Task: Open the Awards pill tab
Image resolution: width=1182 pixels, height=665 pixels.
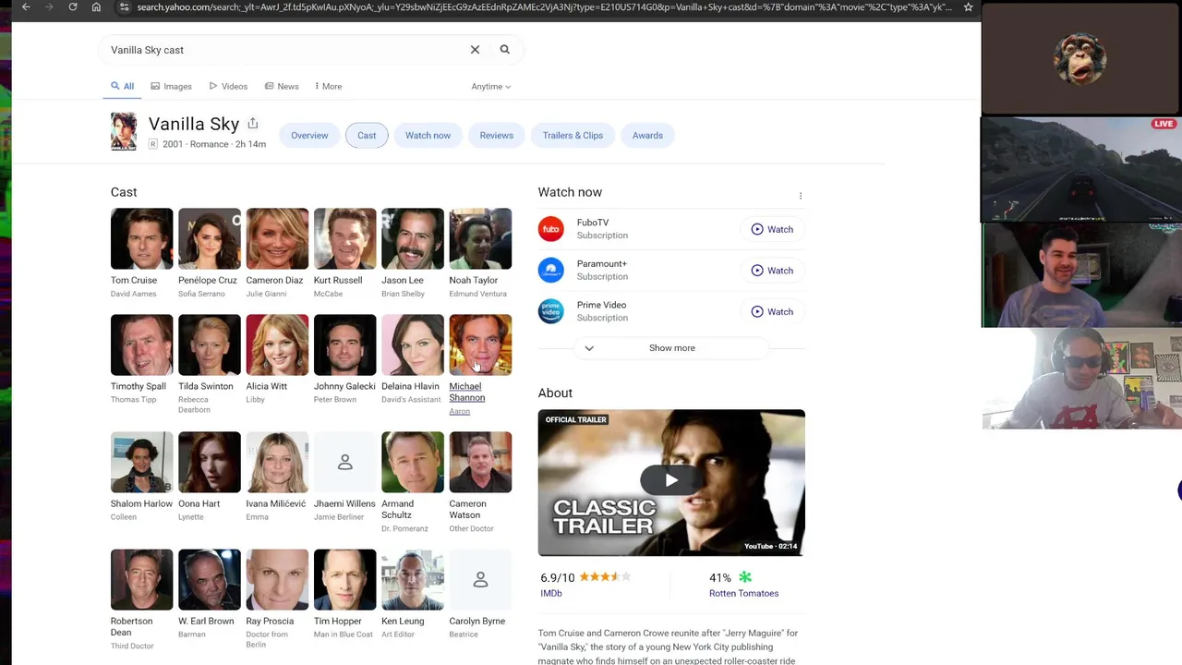Action: [647, 136]
